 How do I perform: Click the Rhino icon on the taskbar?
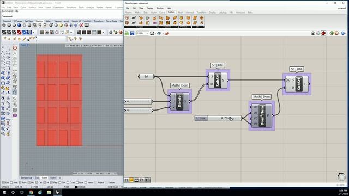pyautogui.click(x=58, y=192)
